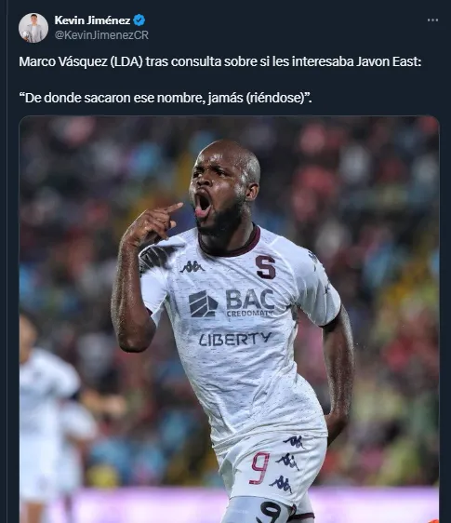This screenshot has height=523, width=451.
Task: Open the @KevinJimenezCR handle link
Action: coord(101,35)
